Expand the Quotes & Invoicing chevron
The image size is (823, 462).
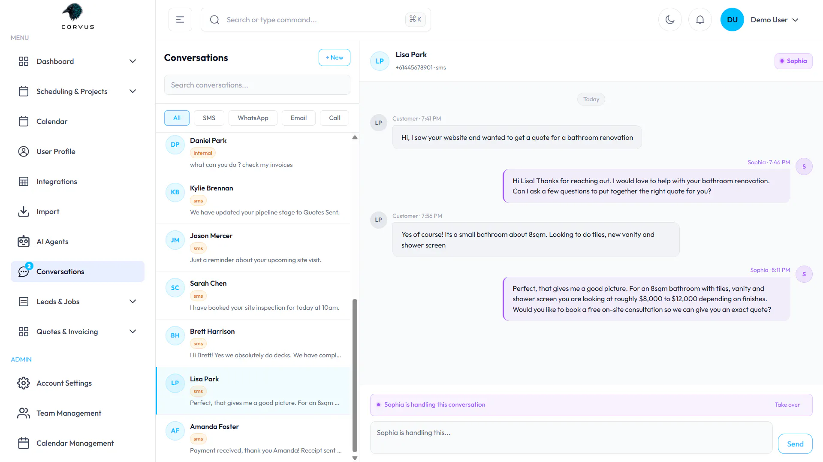tap(133, 332)
